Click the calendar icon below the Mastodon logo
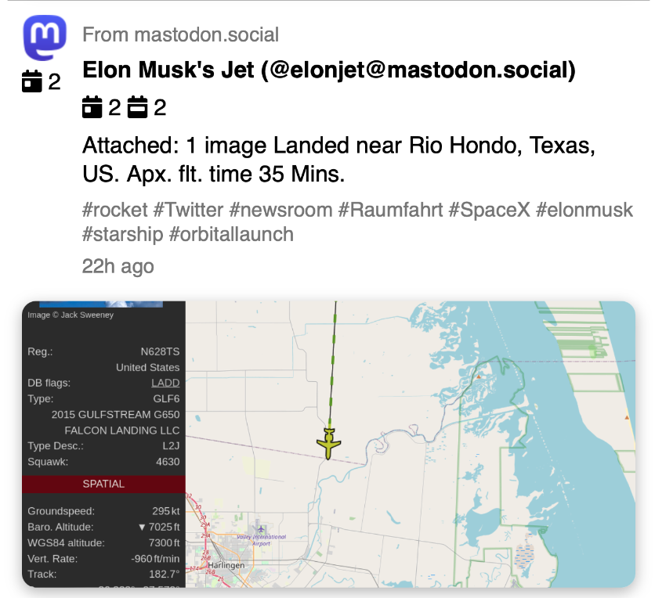This screenshot has width=655, height=598. point(31,81)
